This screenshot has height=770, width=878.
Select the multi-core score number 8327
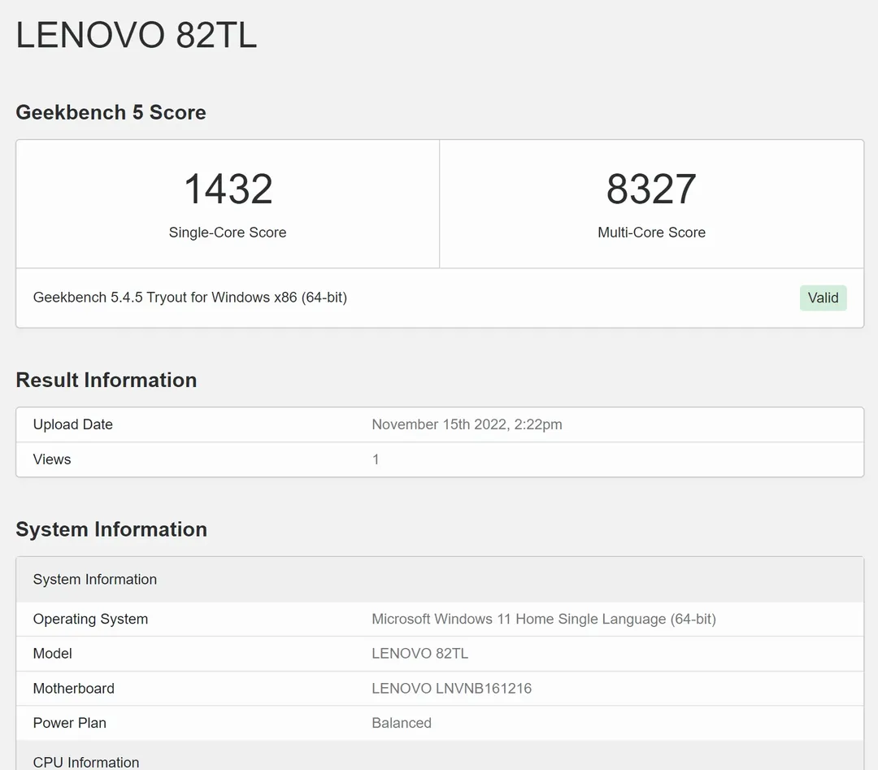coord(651,189)
